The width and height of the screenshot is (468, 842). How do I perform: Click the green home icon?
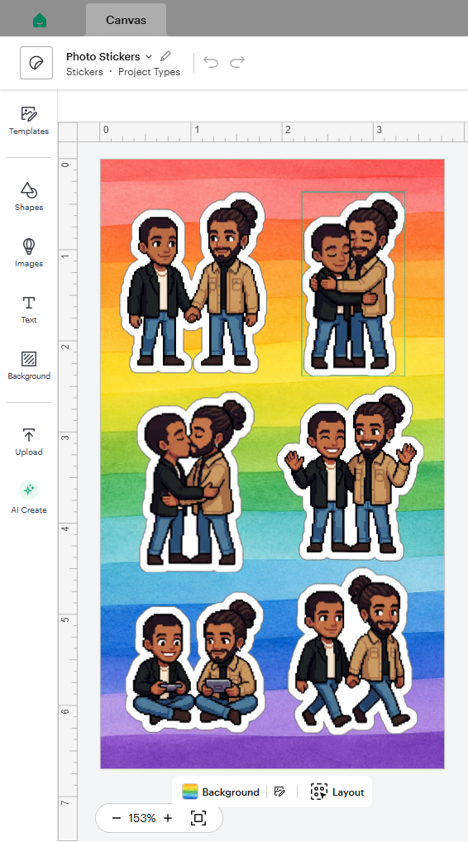(40, 21)
